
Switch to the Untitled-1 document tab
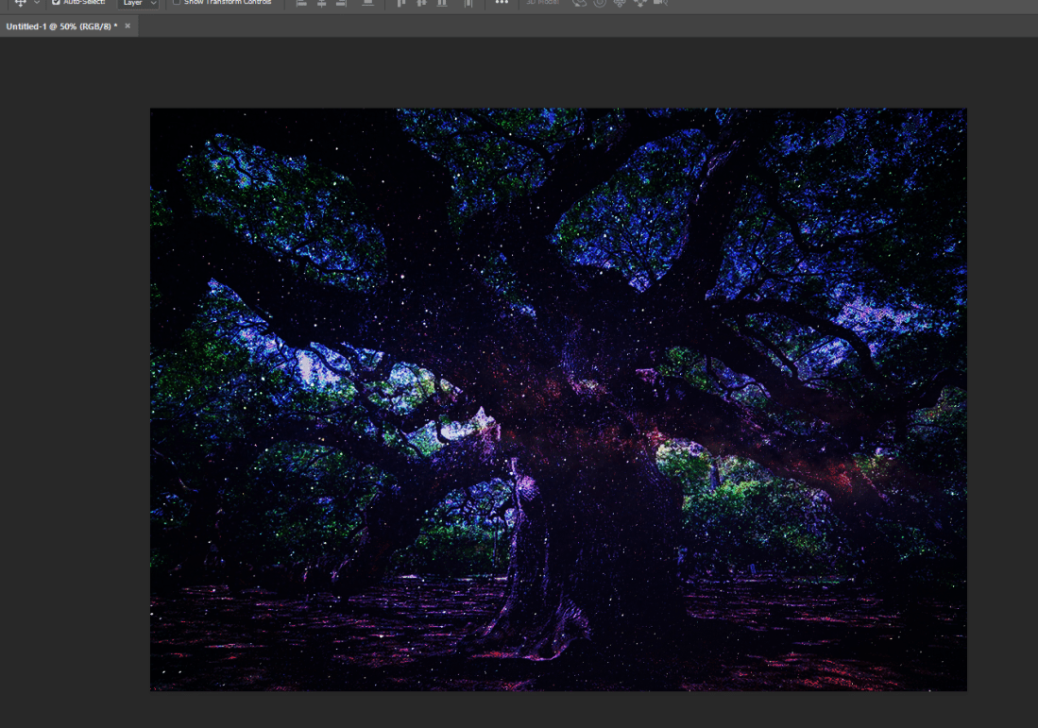coord(60,26)
